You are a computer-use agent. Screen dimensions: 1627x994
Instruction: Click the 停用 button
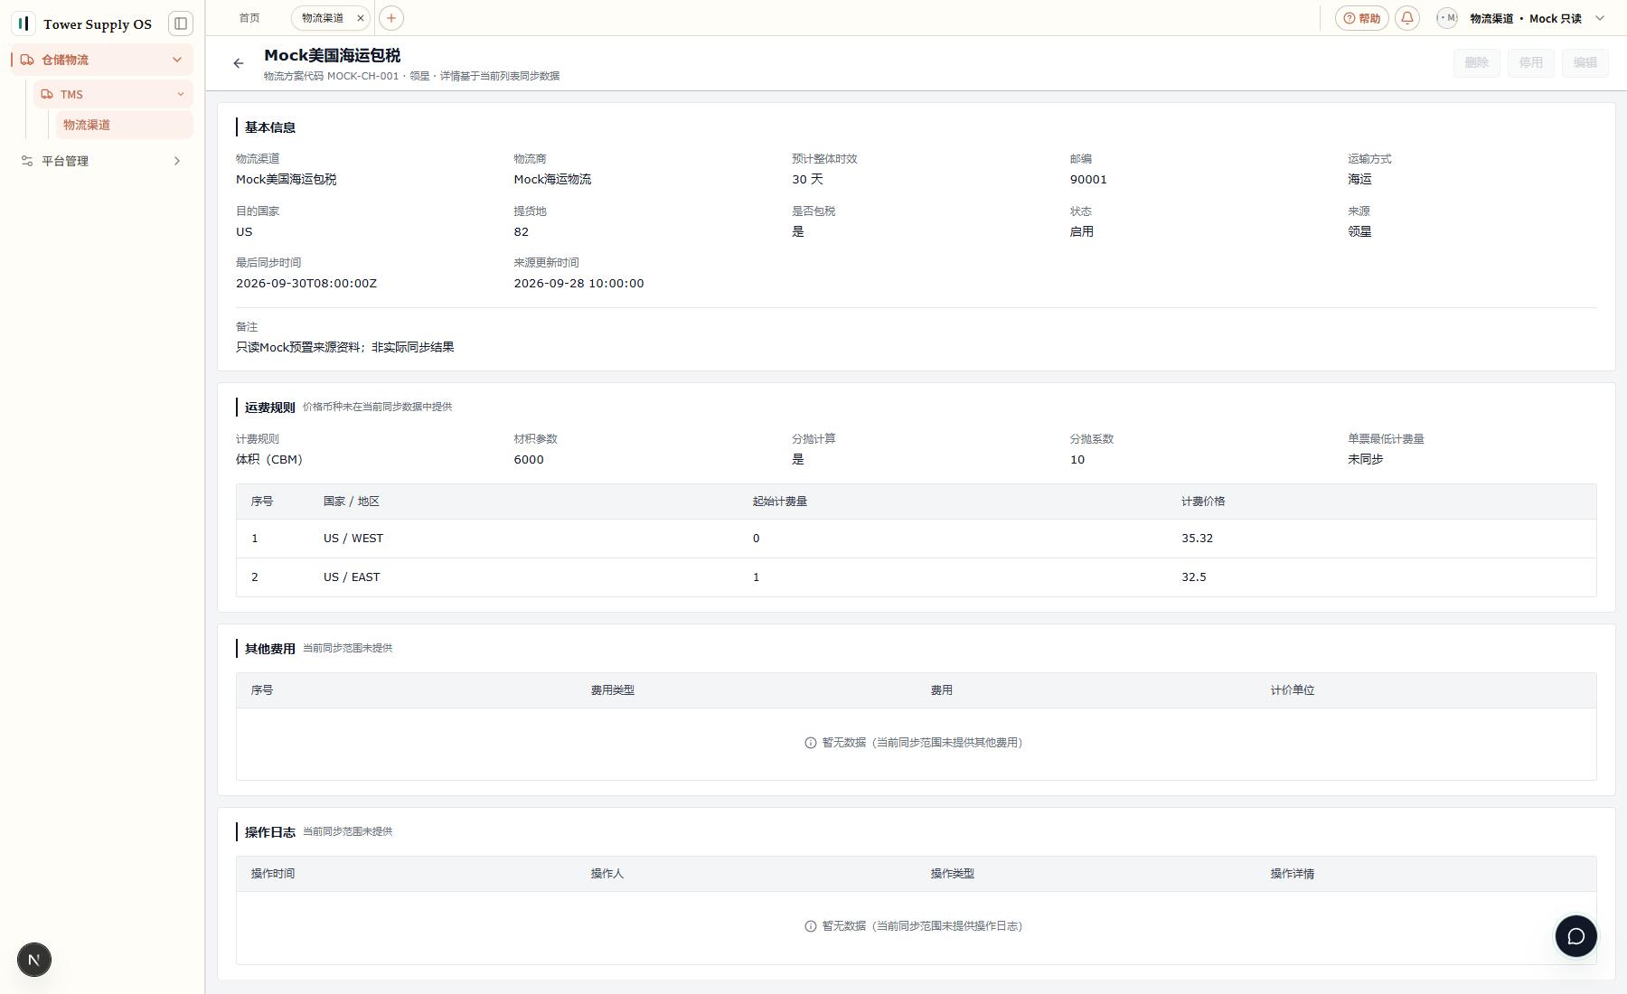[1531, 62]
